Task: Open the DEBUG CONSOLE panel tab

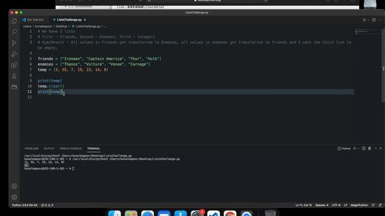Action: pos(71,148)
